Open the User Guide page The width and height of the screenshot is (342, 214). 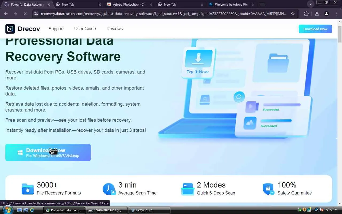click(85, 29)
